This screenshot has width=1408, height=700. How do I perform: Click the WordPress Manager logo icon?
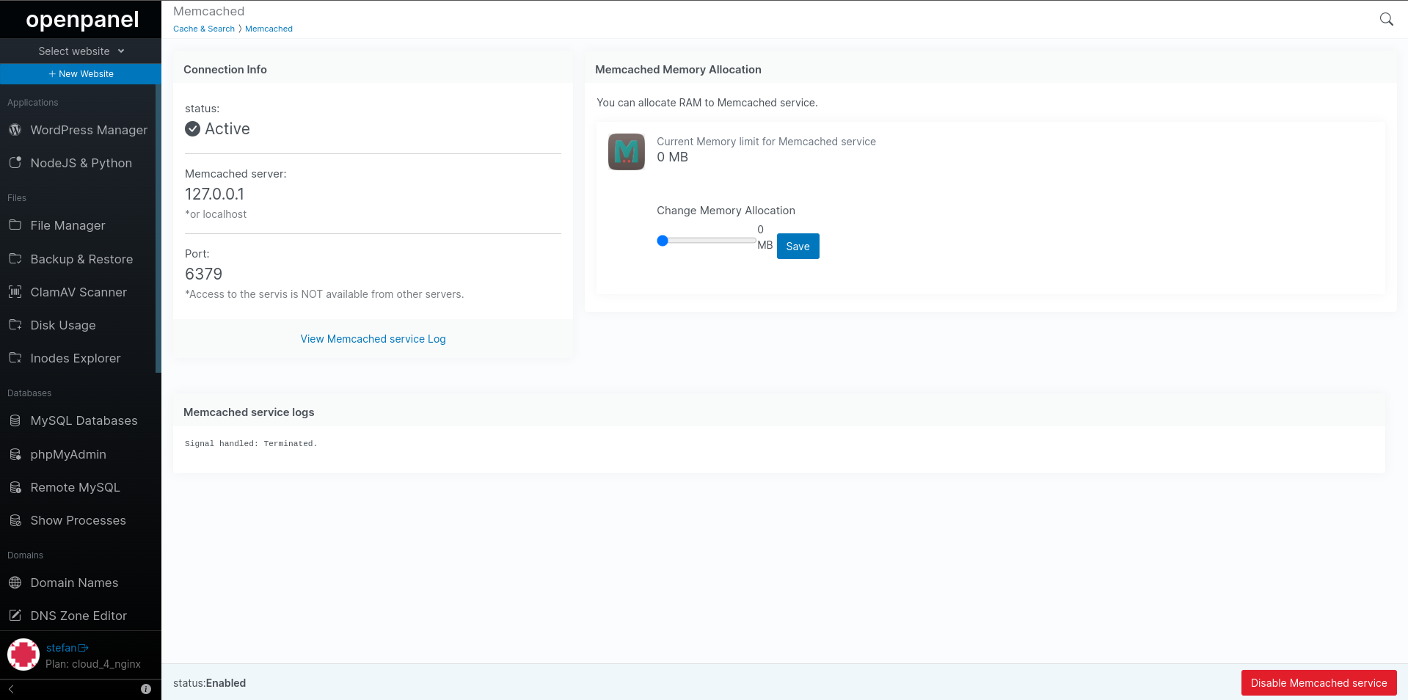point(15,130)
